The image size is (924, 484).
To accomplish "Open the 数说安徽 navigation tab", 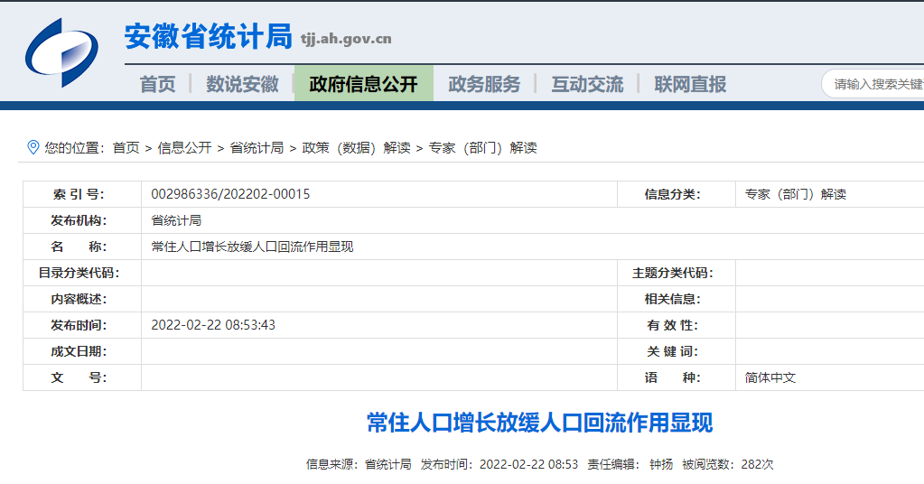I will [242, 84].
